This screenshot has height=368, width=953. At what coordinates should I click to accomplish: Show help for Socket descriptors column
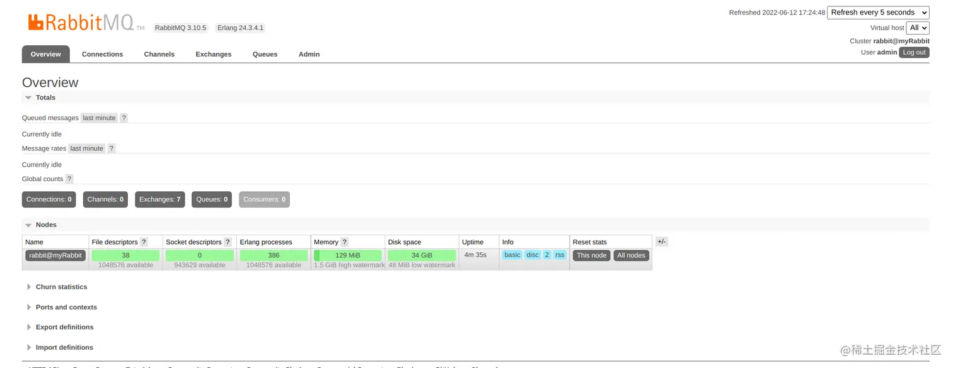[x=228, y=242]
